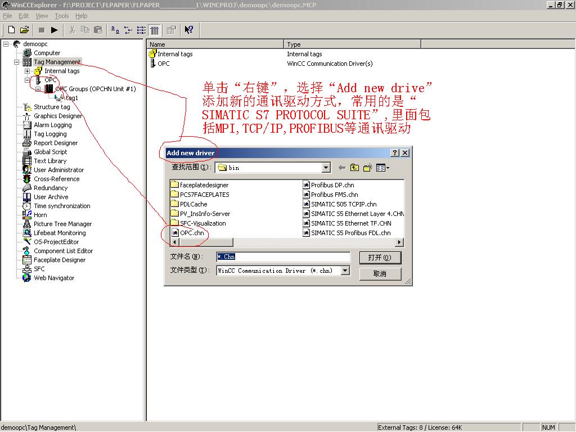
Task: Select Horn editor item
Action: point(40,215)
